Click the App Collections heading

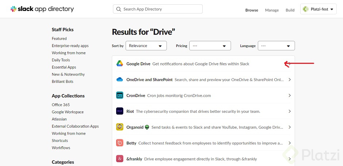pyautogui.click(x=68, y=96)
